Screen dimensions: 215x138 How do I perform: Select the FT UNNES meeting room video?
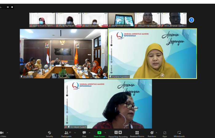(64, 54)
